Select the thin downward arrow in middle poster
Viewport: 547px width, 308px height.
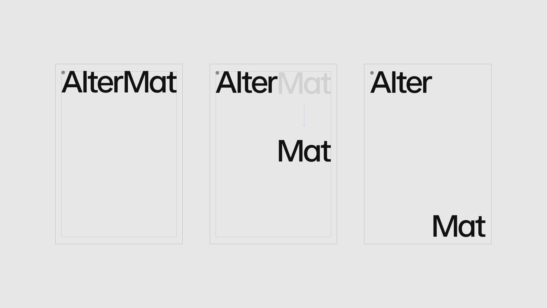tap(304, 115)
